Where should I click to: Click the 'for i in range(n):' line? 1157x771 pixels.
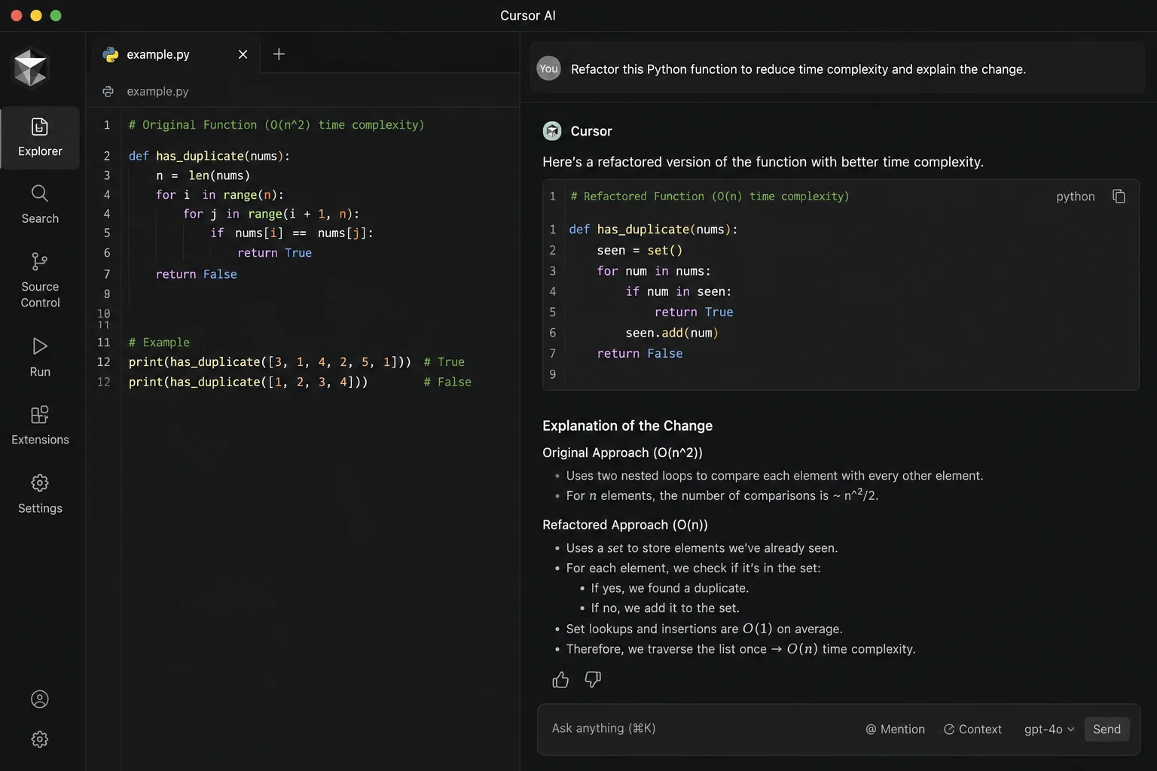coord(220,195)
